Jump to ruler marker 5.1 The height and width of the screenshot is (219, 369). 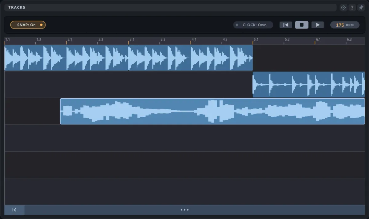point(256,40)
